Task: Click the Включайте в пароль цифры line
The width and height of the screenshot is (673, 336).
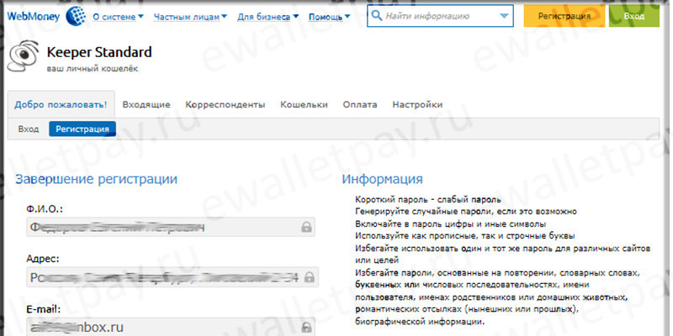Action: (x=451, y=223)
